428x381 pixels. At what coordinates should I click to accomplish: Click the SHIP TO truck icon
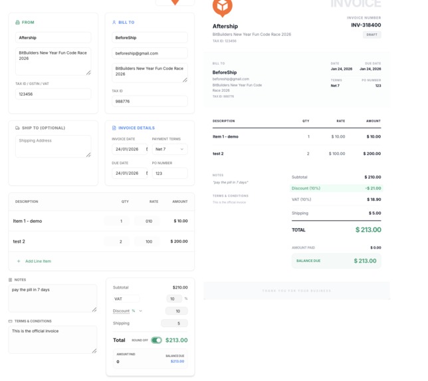pos(17,128)
